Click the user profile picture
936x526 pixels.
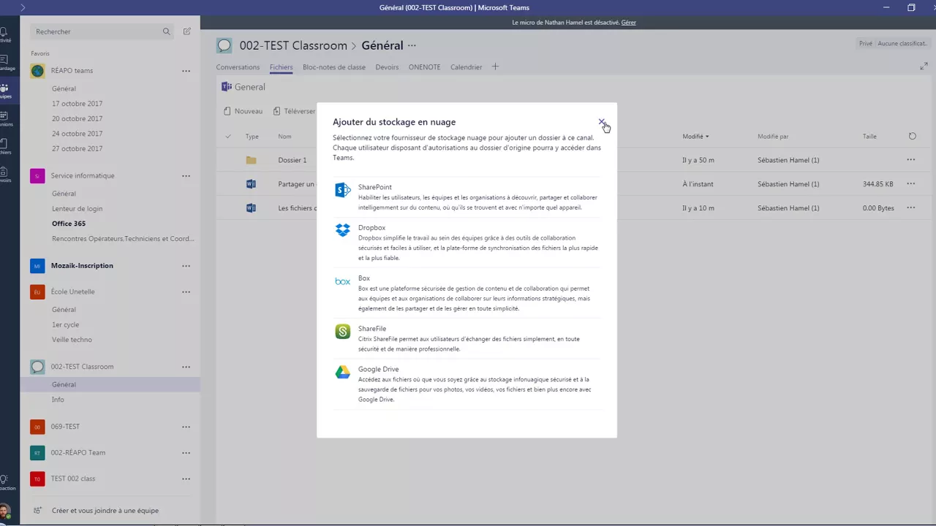tap(5, 511)
